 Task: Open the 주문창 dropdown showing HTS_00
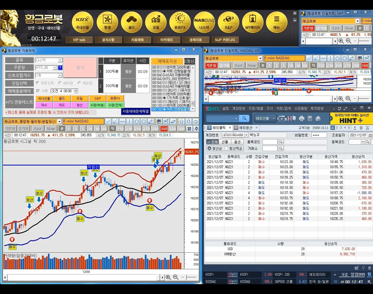tap(55, 68)
